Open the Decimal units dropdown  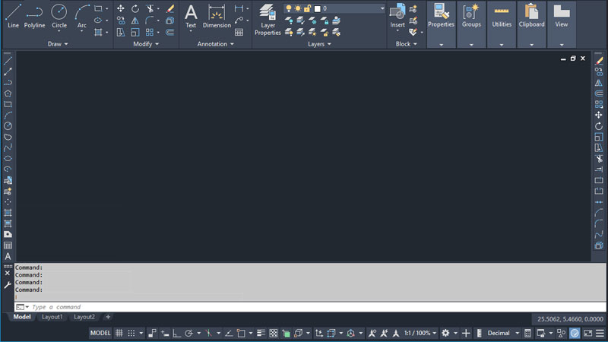pyautogui.click(x=503, y=333)
